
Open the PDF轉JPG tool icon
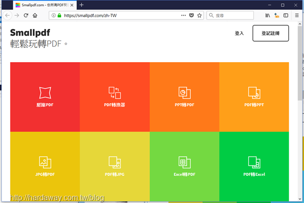click(x=114, y=162)
